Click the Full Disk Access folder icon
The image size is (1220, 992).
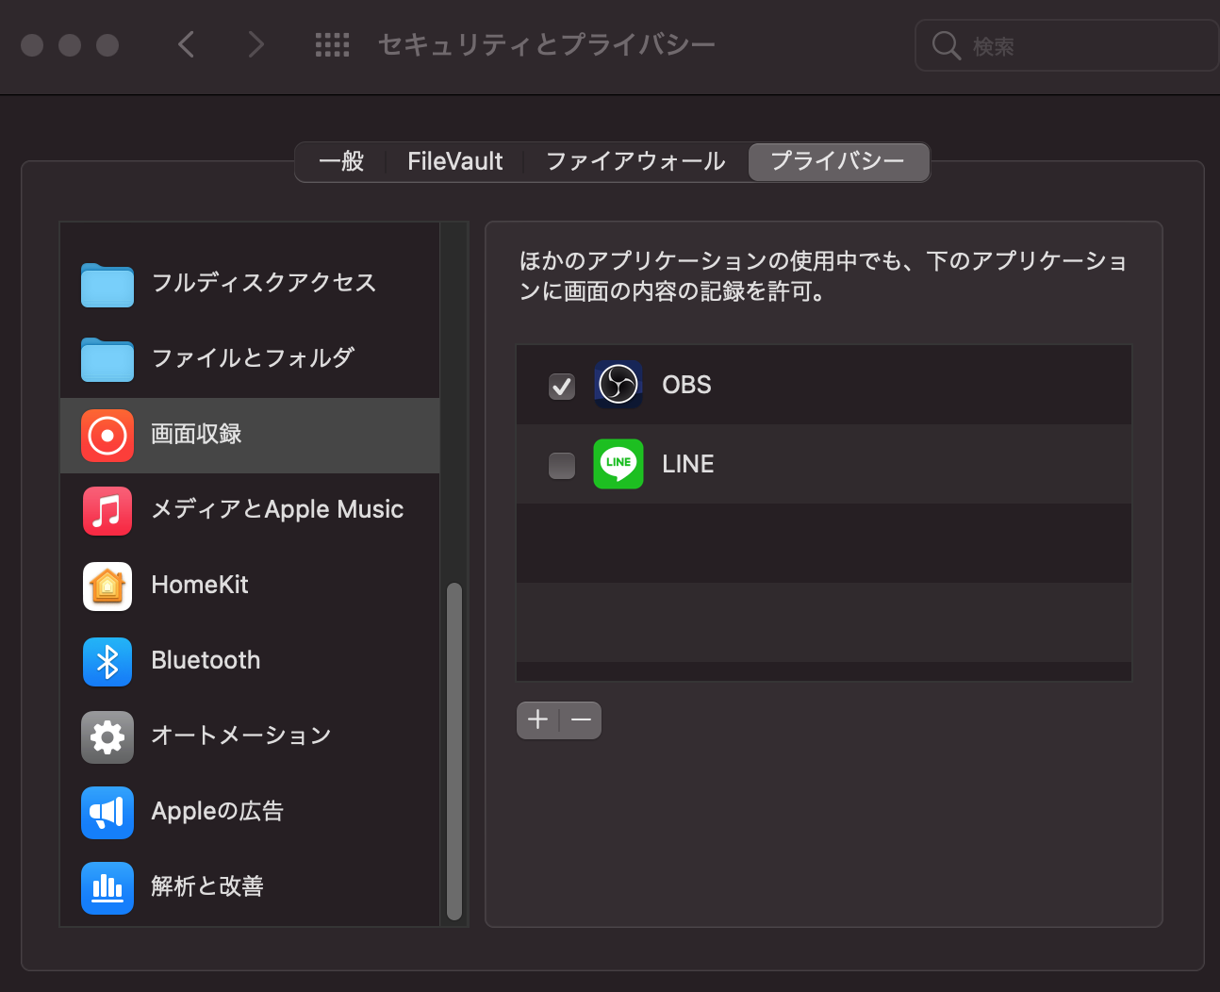107,284
